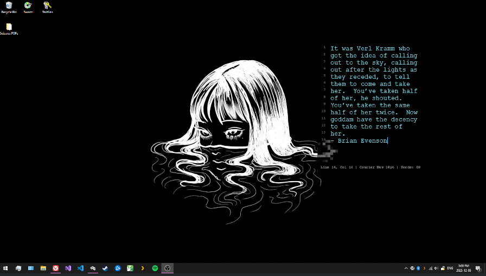The width and height of the screenshot is (486, 276).
Task: Click the line 'goddam have the decency'
Action: coord(374,119)
